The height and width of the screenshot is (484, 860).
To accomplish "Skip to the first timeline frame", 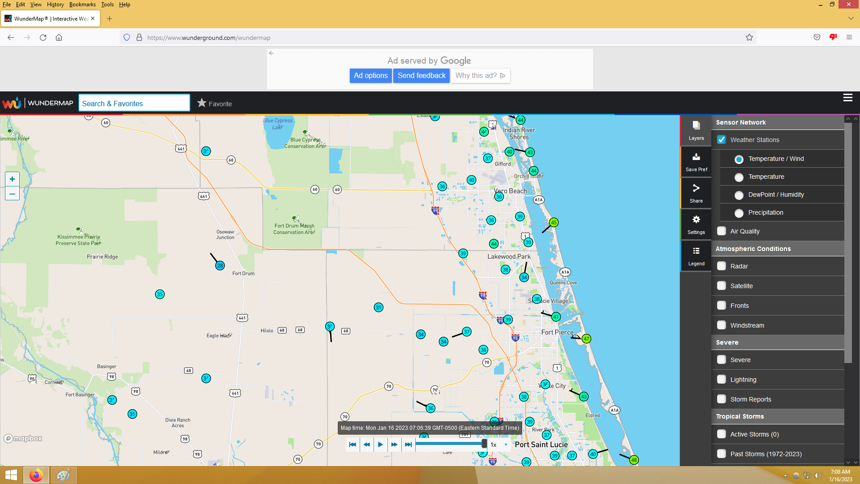I will point(353,445).
